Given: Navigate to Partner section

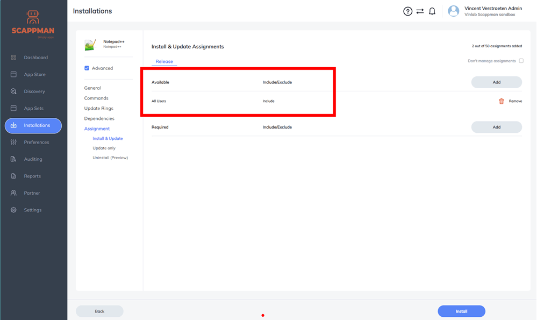Looking at the screenshot, I should pos(32,193).
